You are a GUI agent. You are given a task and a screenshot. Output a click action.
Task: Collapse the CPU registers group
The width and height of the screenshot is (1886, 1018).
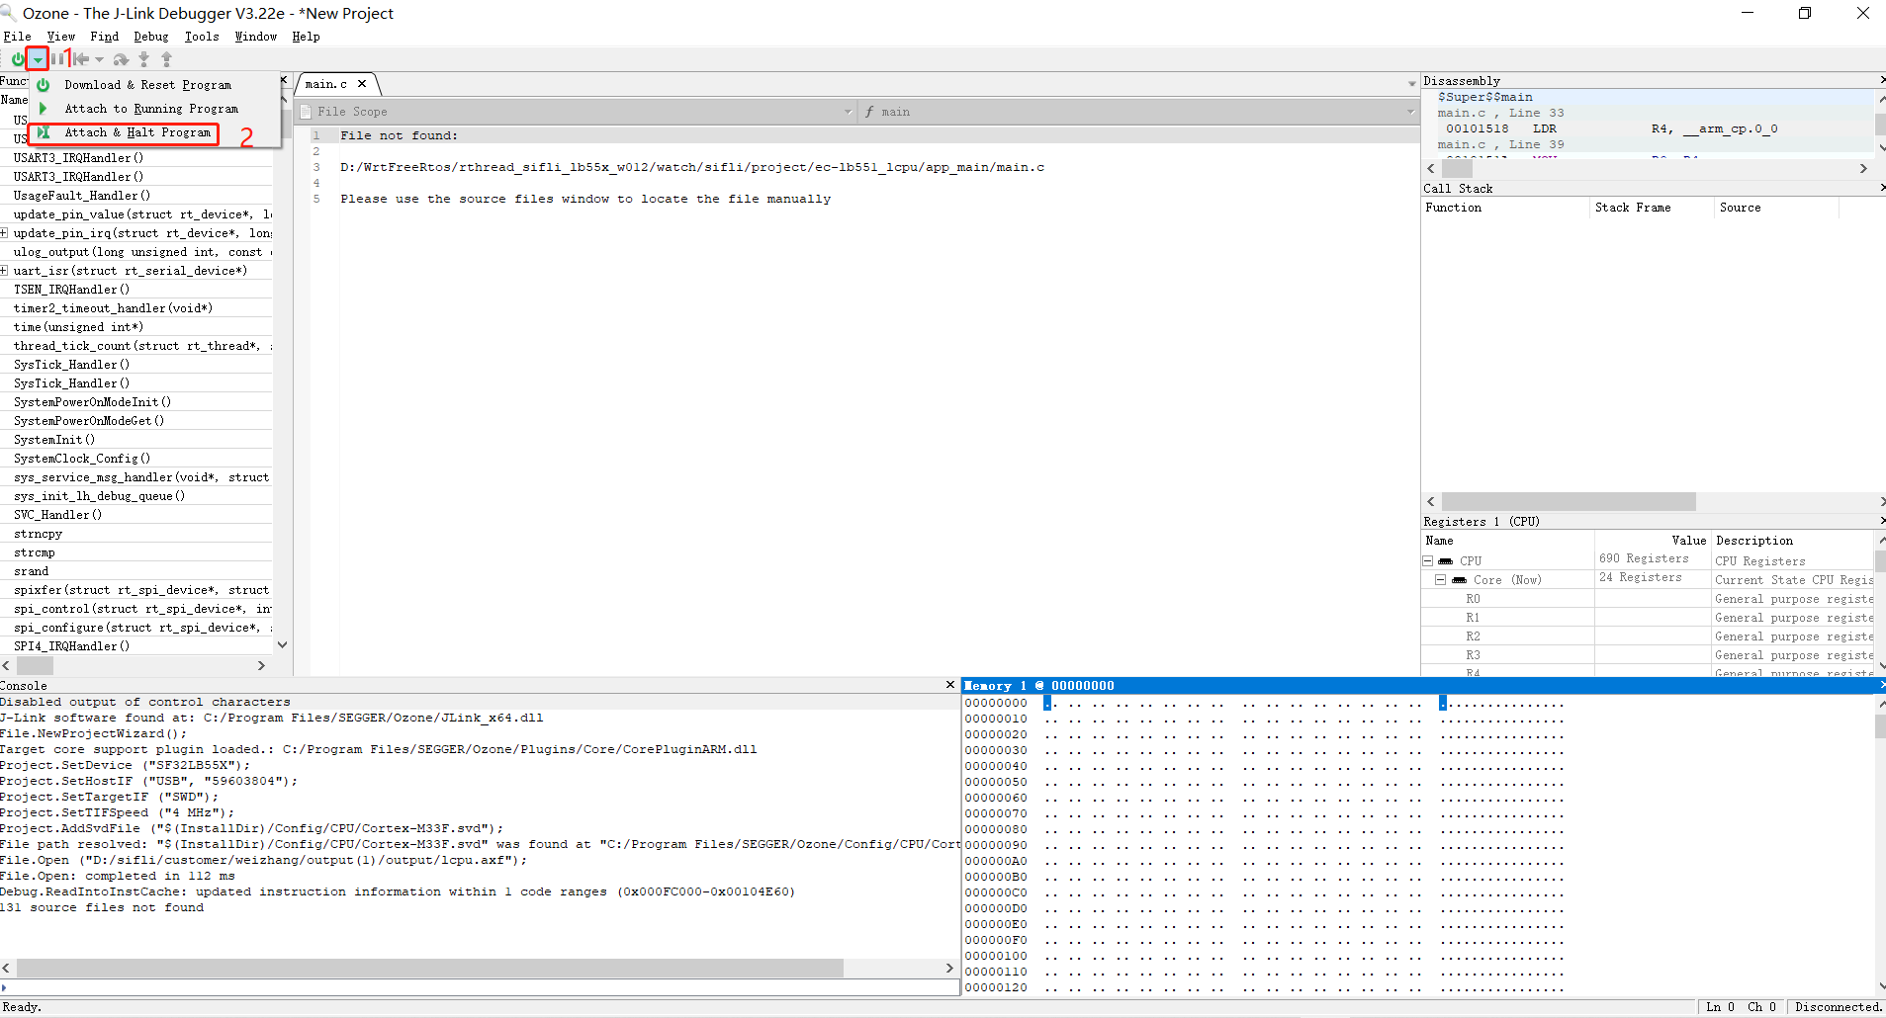1428,561
